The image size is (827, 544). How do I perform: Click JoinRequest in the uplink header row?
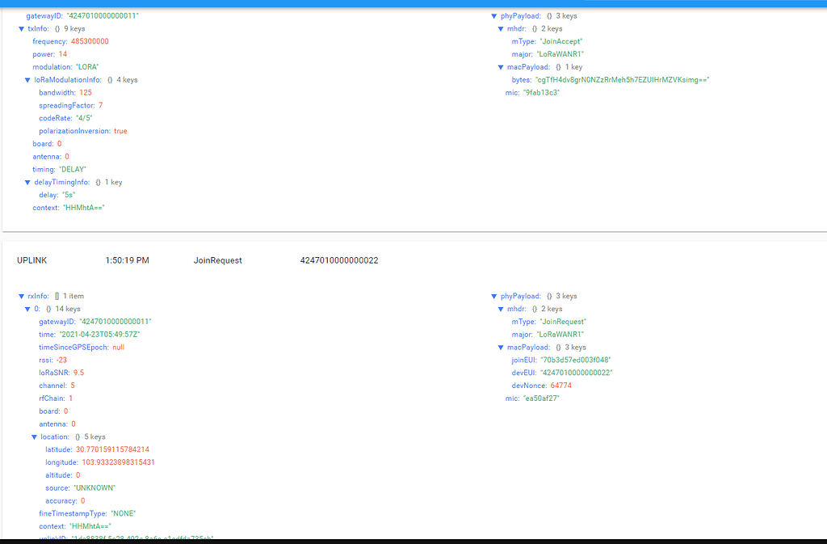click(x=217, y=260)
